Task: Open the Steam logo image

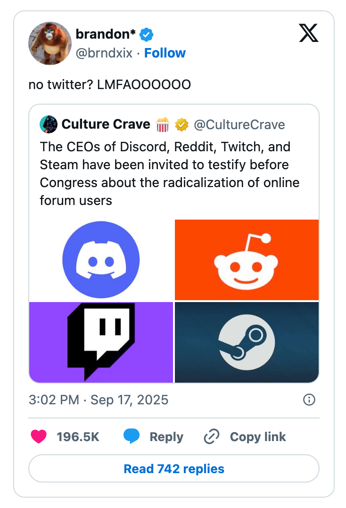Action: [247, 343]
